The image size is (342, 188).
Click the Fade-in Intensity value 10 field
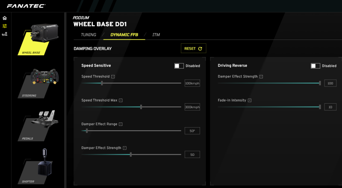(330, 107)
